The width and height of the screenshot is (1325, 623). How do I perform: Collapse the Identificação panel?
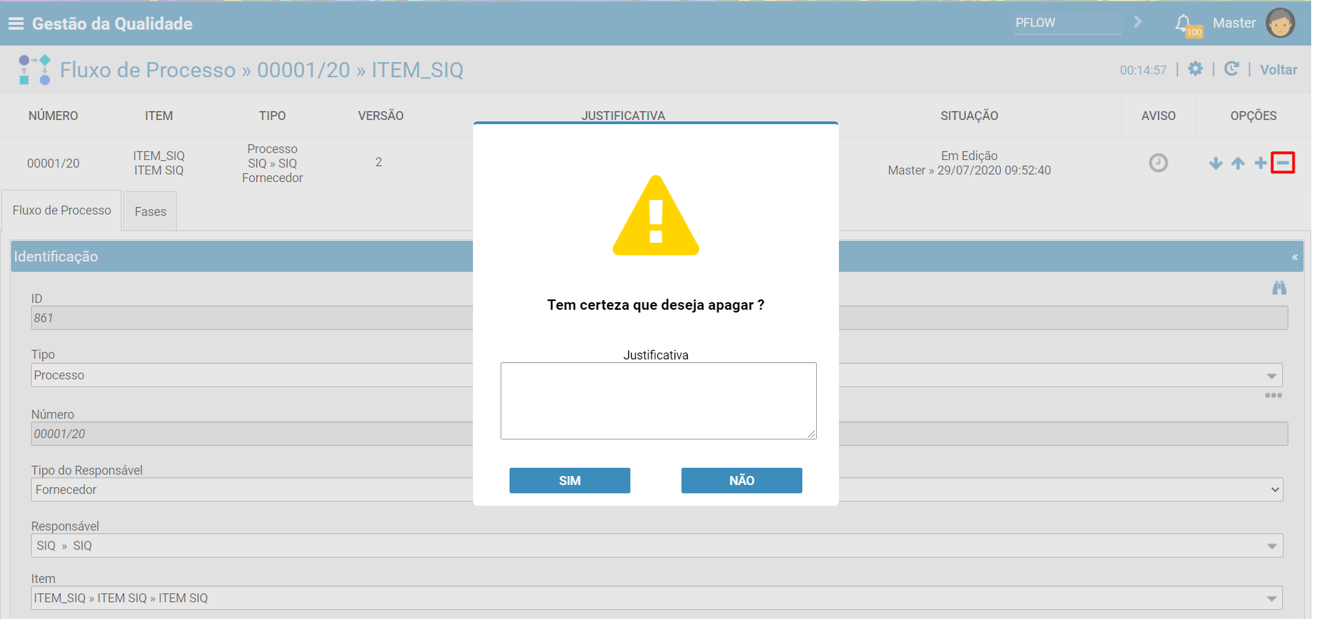coord(1295,257)
